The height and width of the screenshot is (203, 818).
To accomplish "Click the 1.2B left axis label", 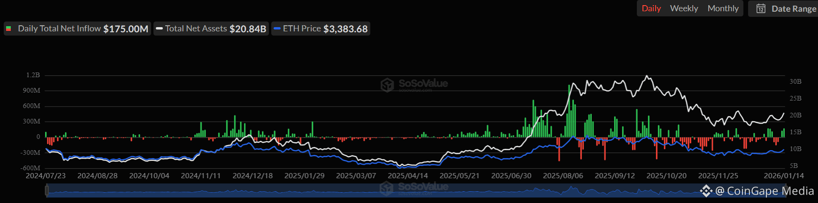I will (33, 75).
